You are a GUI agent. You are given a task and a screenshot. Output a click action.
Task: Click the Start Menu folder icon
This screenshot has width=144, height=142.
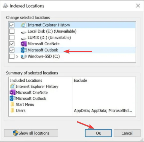12,104
